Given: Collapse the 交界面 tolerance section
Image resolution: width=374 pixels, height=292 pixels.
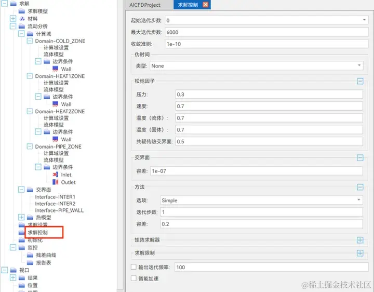Looking at the screenshot, I should pyautogui.click(x=360, y=157).
